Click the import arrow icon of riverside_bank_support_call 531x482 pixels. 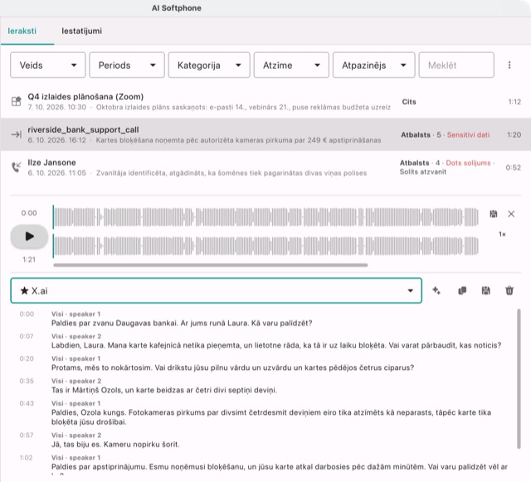pos(17,134)
